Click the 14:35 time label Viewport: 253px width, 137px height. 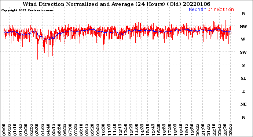142,130
